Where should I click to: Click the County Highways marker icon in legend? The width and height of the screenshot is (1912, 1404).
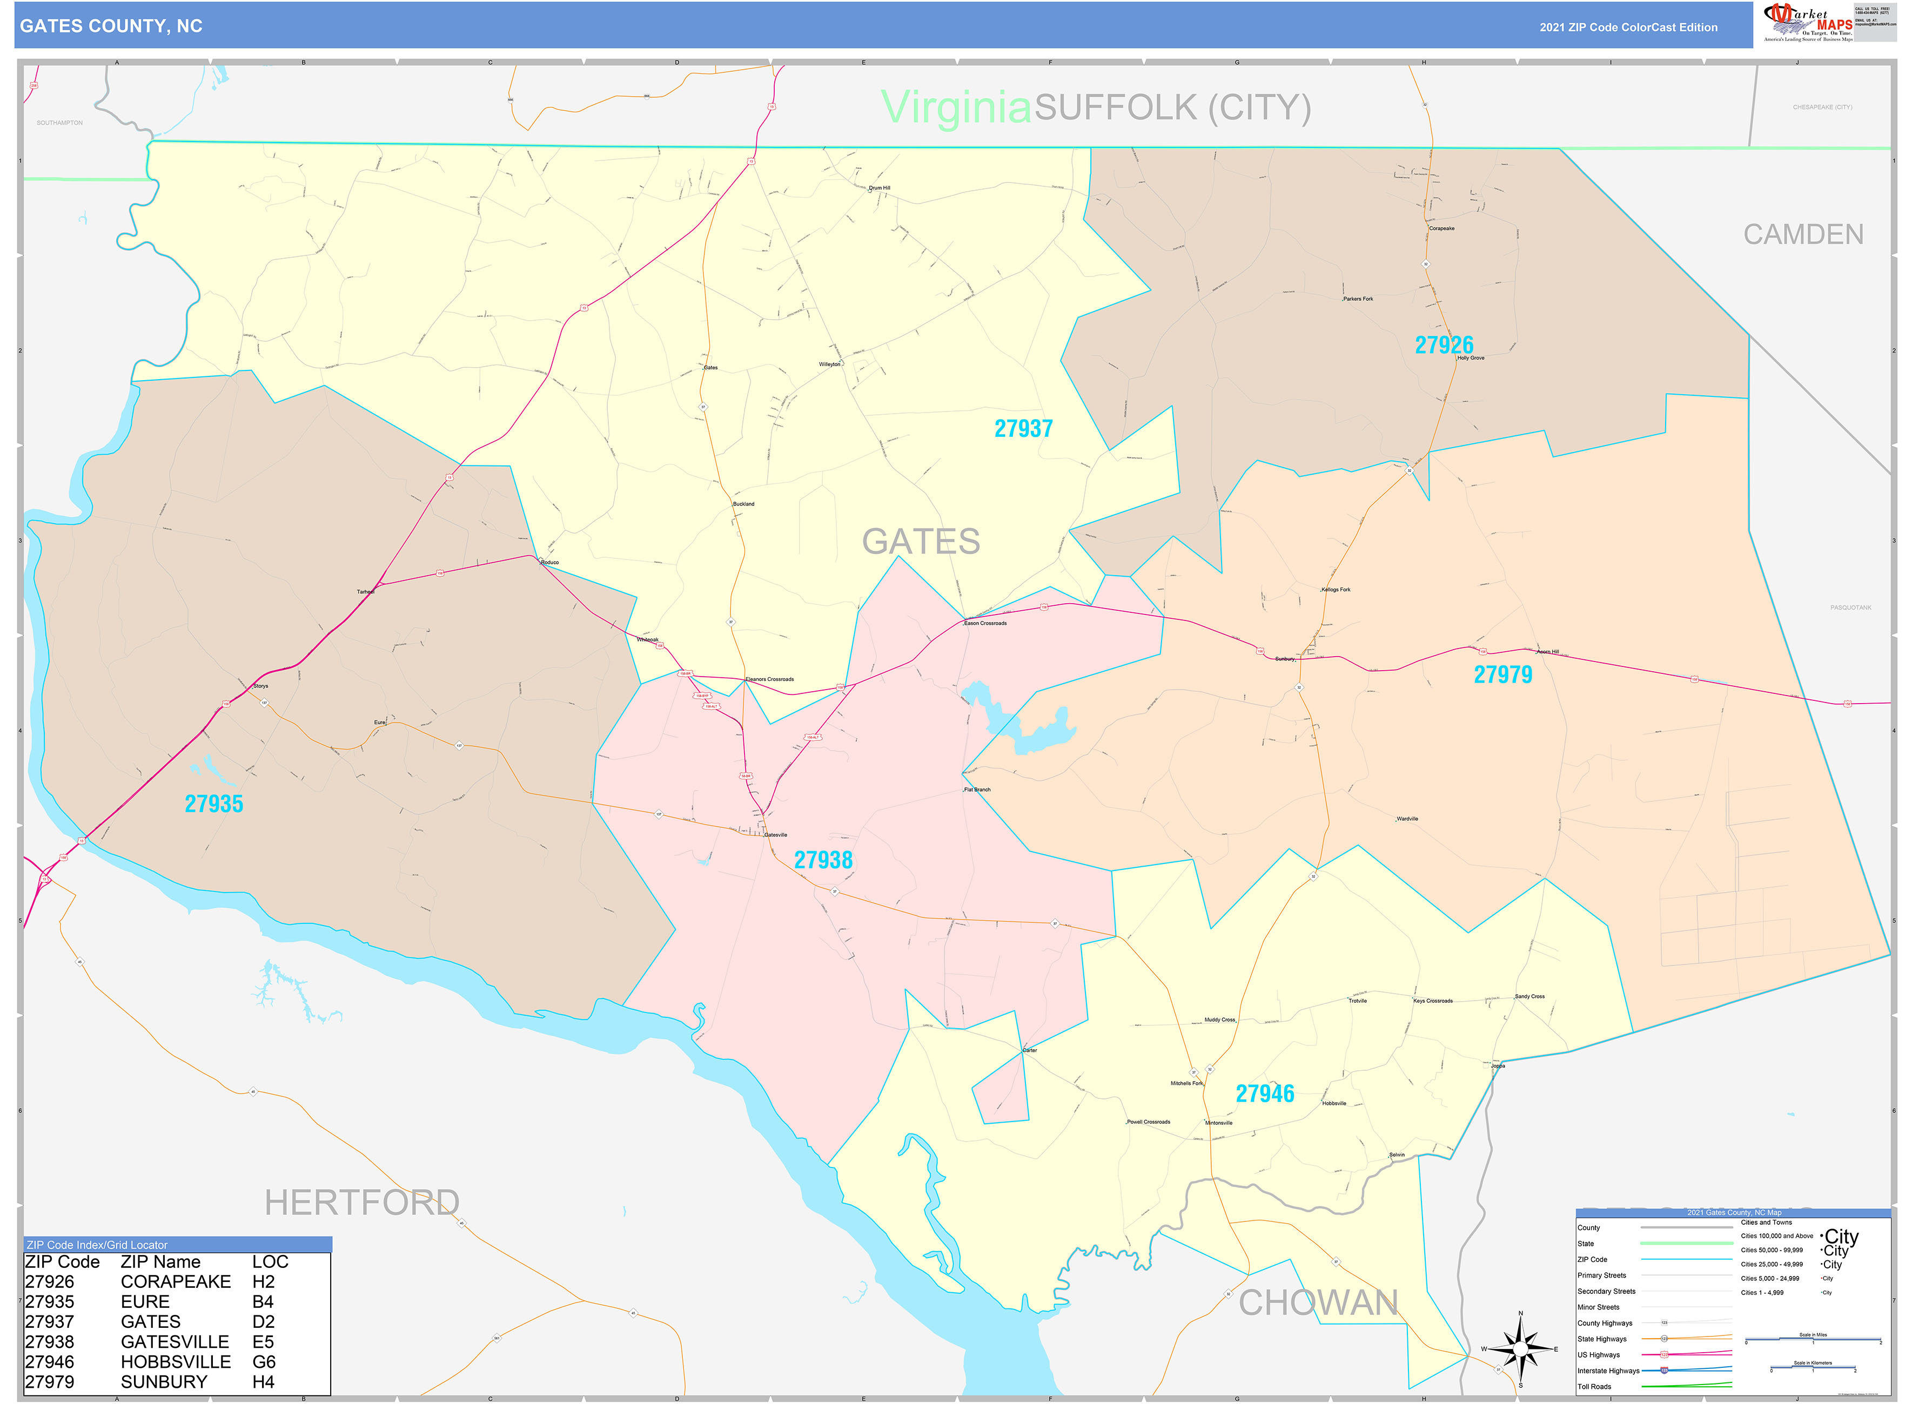click(x=1665, y=1323)
